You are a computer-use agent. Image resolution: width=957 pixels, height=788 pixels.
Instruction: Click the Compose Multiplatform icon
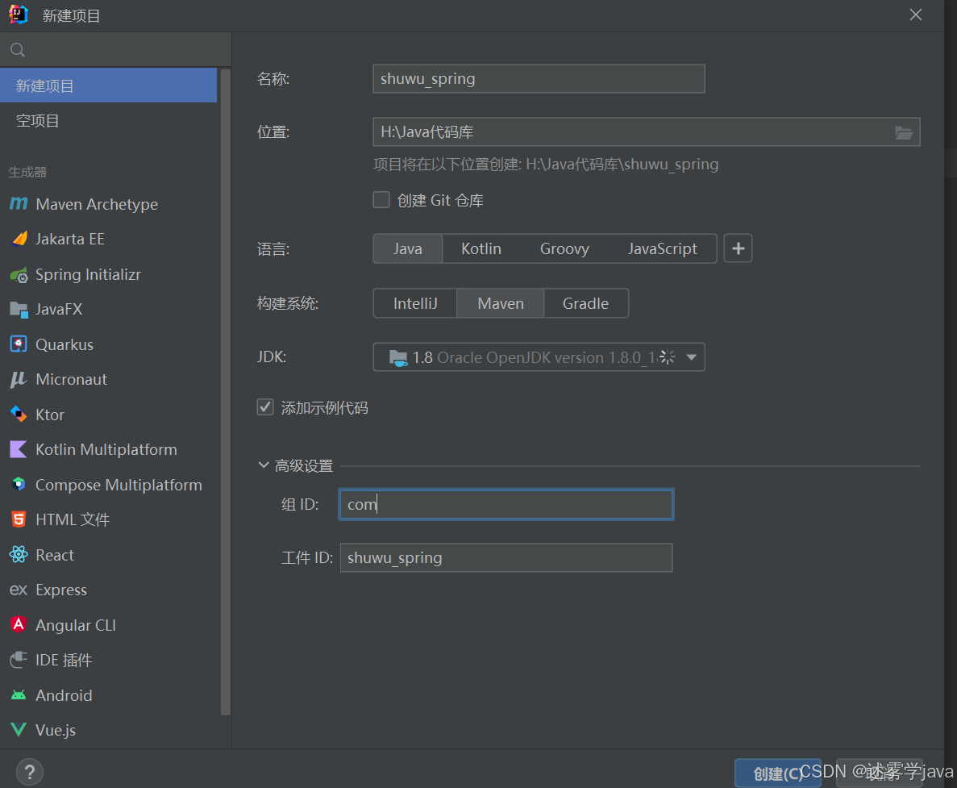[x=19, y=485]
